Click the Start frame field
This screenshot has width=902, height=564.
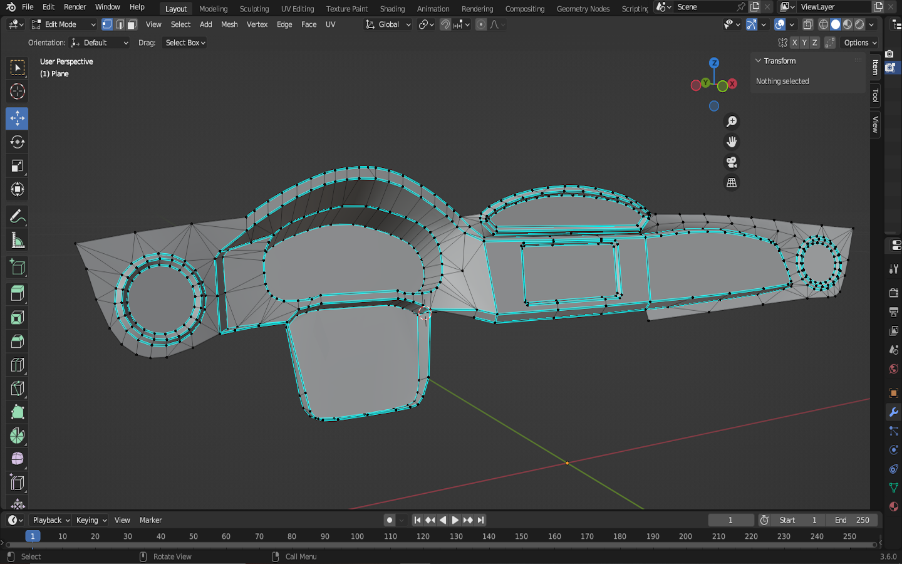[x=798, y=520]
